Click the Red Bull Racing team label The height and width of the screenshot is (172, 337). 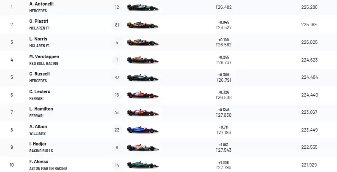click(x=43, y=63)
